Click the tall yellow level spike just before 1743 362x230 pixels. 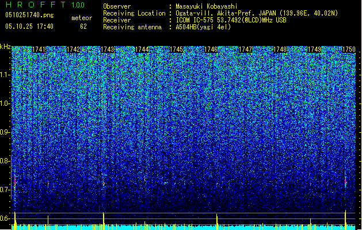tap(104, 221)
